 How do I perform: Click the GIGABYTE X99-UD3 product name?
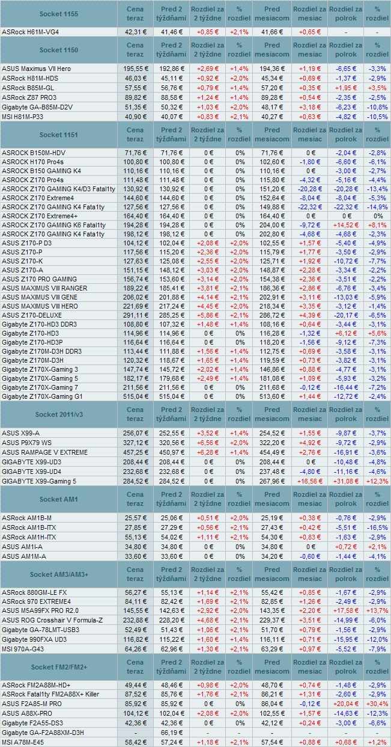point(32,462)
